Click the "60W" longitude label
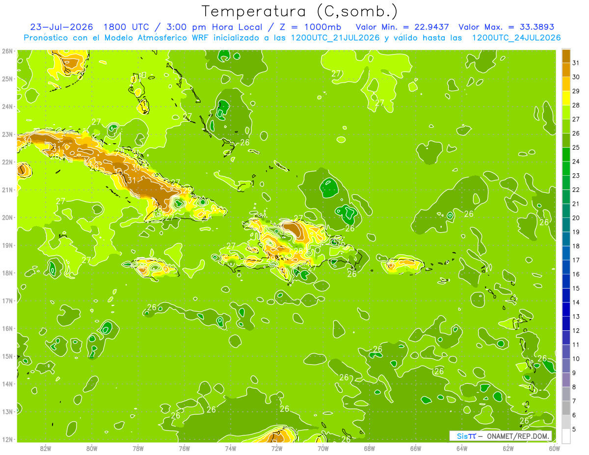 pyautogui.click(x=555, y=448)
